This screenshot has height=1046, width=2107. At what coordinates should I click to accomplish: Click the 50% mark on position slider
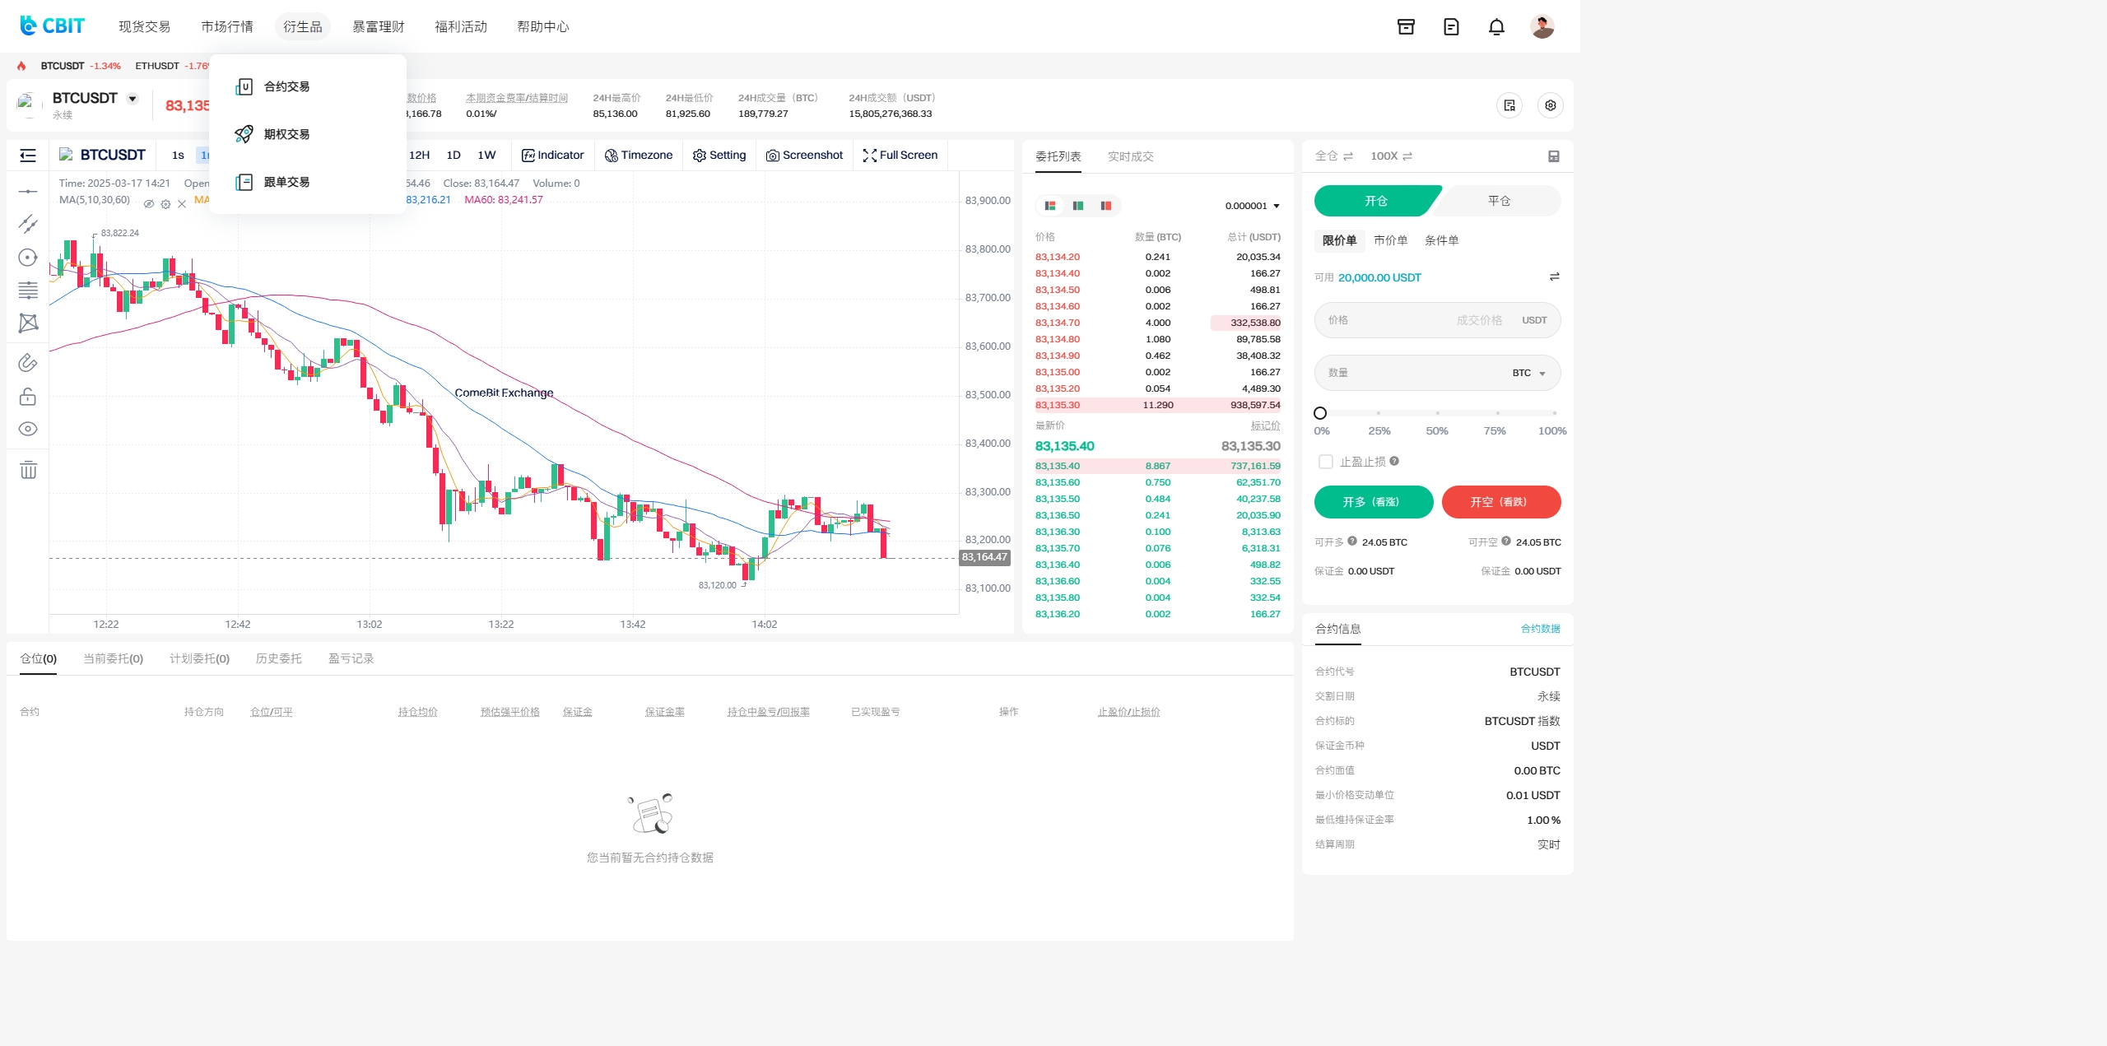(1437, 413)
